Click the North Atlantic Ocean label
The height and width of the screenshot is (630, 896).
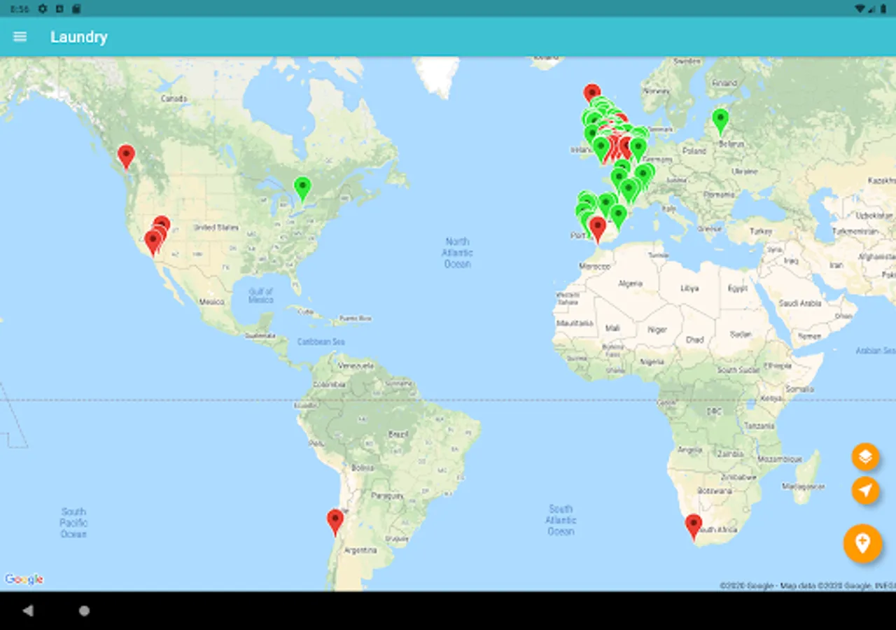[x=457, y=253]
